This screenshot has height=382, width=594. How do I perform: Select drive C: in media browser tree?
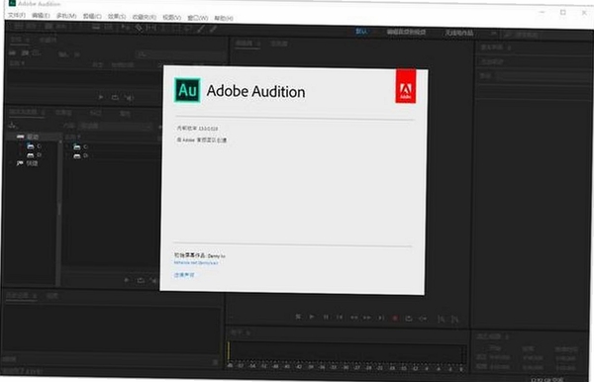tap(34, 146)
